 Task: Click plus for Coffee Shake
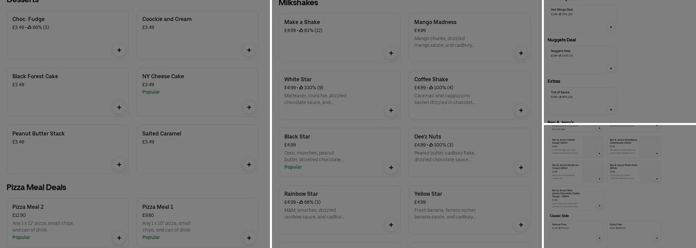(521, 111)
